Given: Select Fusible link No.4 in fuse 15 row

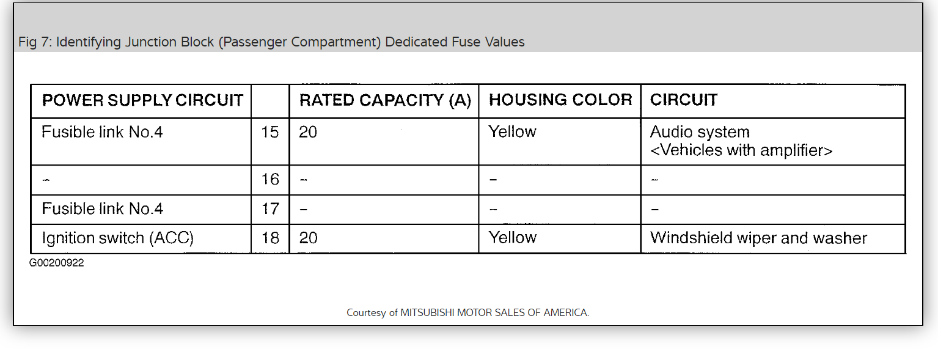Looking at the screenshot, I should tap(102, 132).
